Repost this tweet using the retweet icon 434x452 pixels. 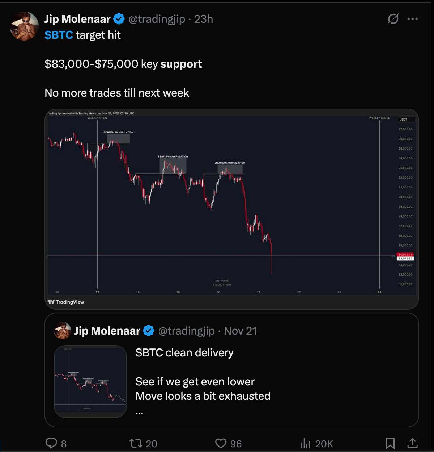click(x=136, y=443)
